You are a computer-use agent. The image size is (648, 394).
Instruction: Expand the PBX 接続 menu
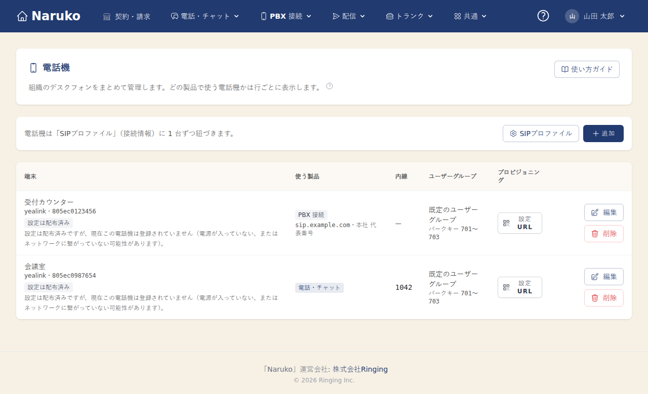[286, 16]
